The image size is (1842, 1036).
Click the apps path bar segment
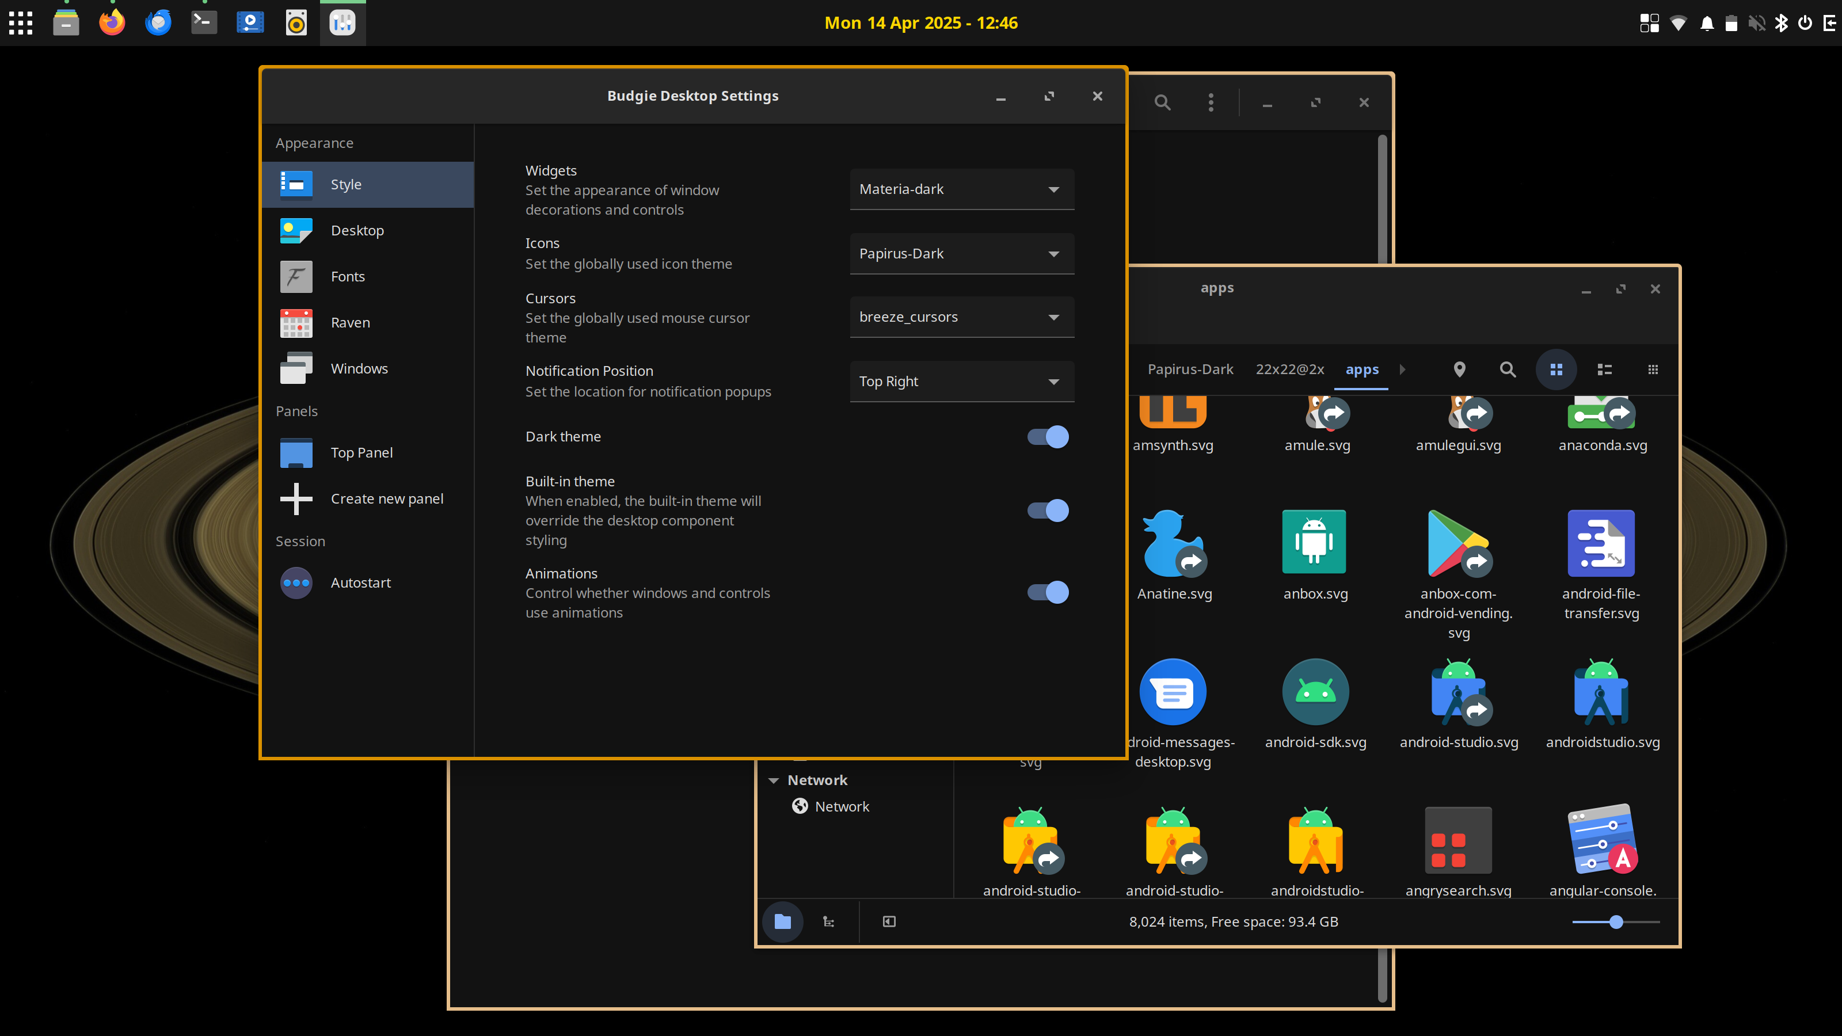tap(1361, 370)
